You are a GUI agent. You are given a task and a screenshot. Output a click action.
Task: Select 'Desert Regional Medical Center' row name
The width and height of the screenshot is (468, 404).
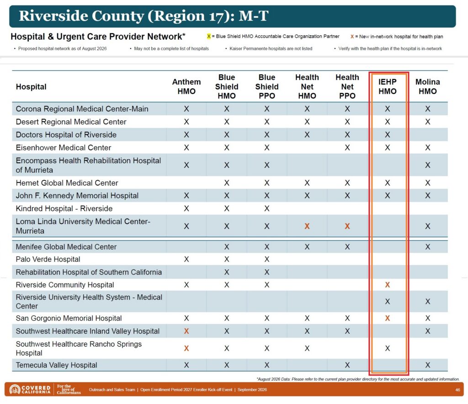pyautogui.click(x=71, y=122)
